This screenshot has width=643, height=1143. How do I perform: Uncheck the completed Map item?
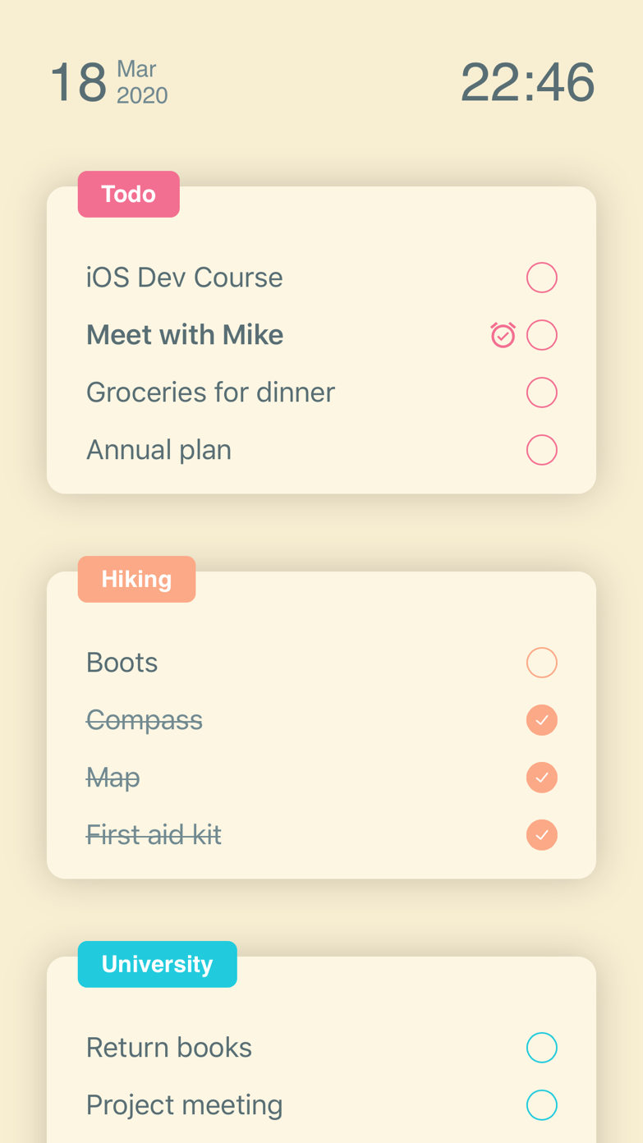point(542,778)
